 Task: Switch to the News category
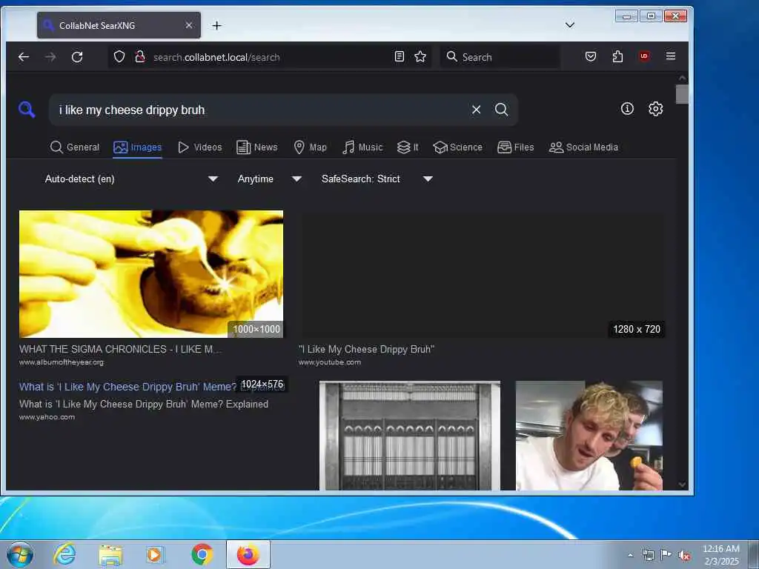pyautogui.click(x=257, y=147)
